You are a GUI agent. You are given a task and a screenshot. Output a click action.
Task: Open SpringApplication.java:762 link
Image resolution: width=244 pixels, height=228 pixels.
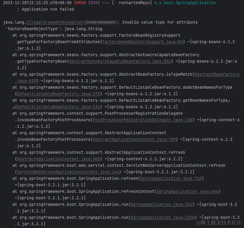(171, 178)
